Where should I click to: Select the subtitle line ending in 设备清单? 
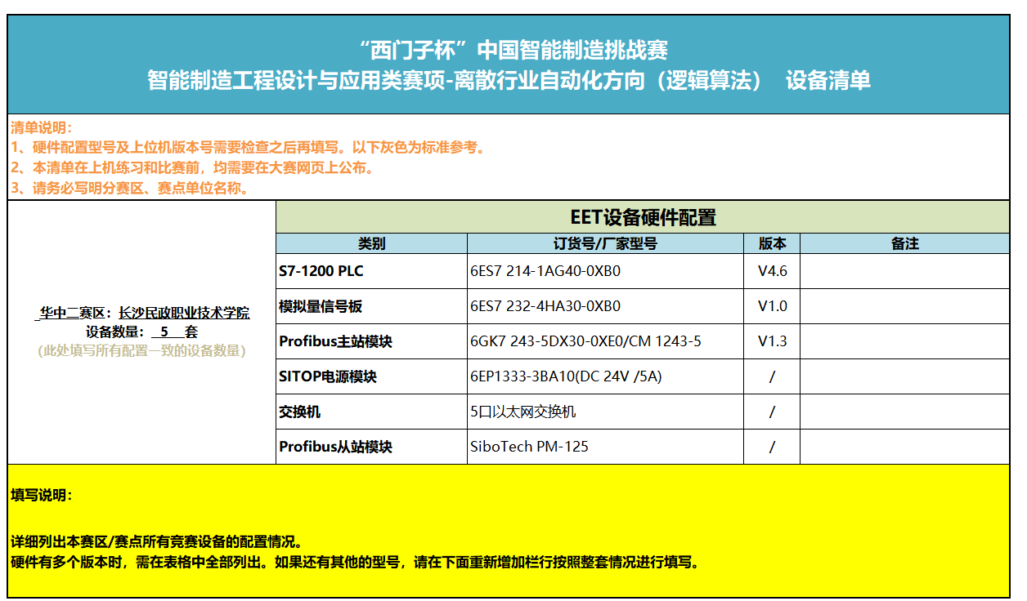509,80
